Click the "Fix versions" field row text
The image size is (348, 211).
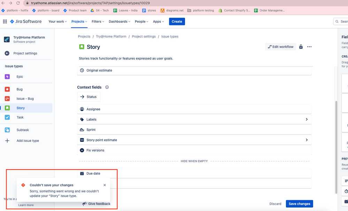[x=95, y=150]
